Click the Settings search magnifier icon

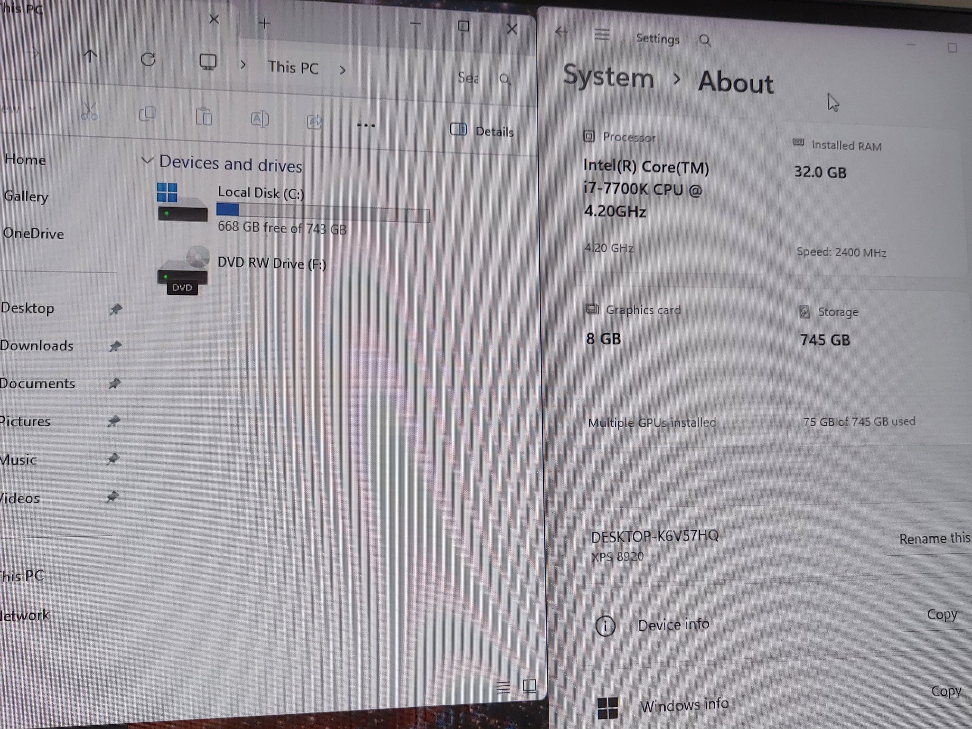coord(705,40)
